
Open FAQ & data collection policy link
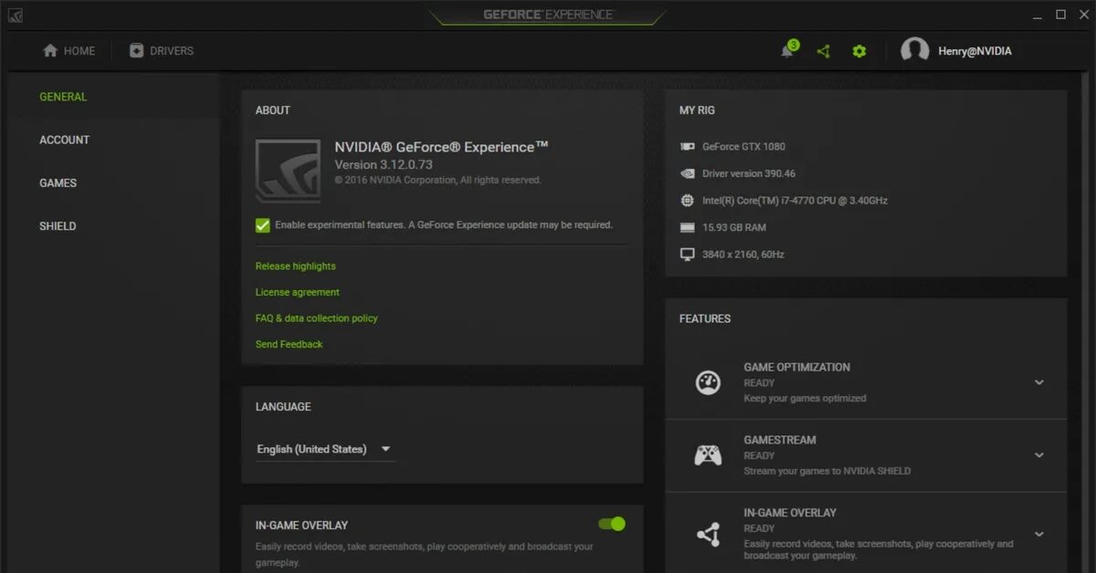click(x=316, y=318)
